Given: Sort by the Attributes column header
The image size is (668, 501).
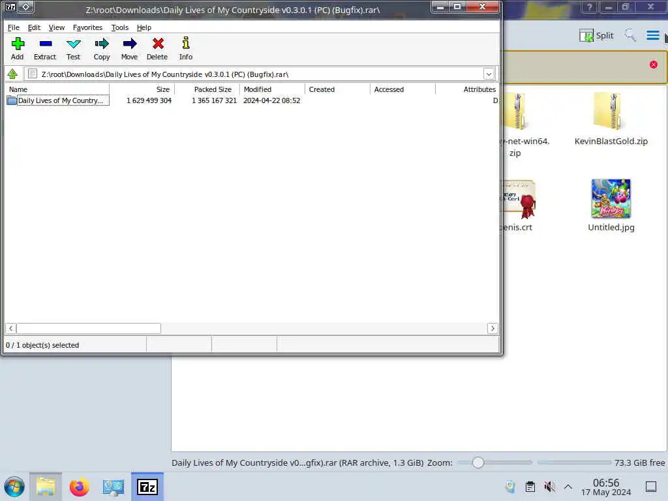Looking at the screenshot, I should [x=467, y=89].
